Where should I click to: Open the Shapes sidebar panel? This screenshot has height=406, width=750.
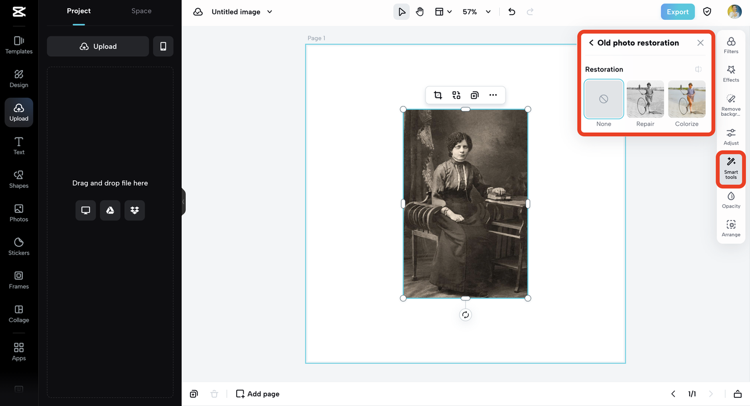[x=19, y=180]
